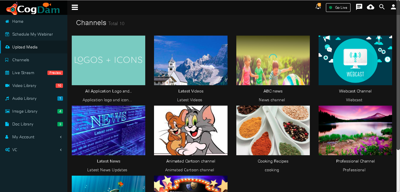Open Video Library menu item
Image resolution: width=400 pixels, height=192 pixels.
click(x=34, y=85)
